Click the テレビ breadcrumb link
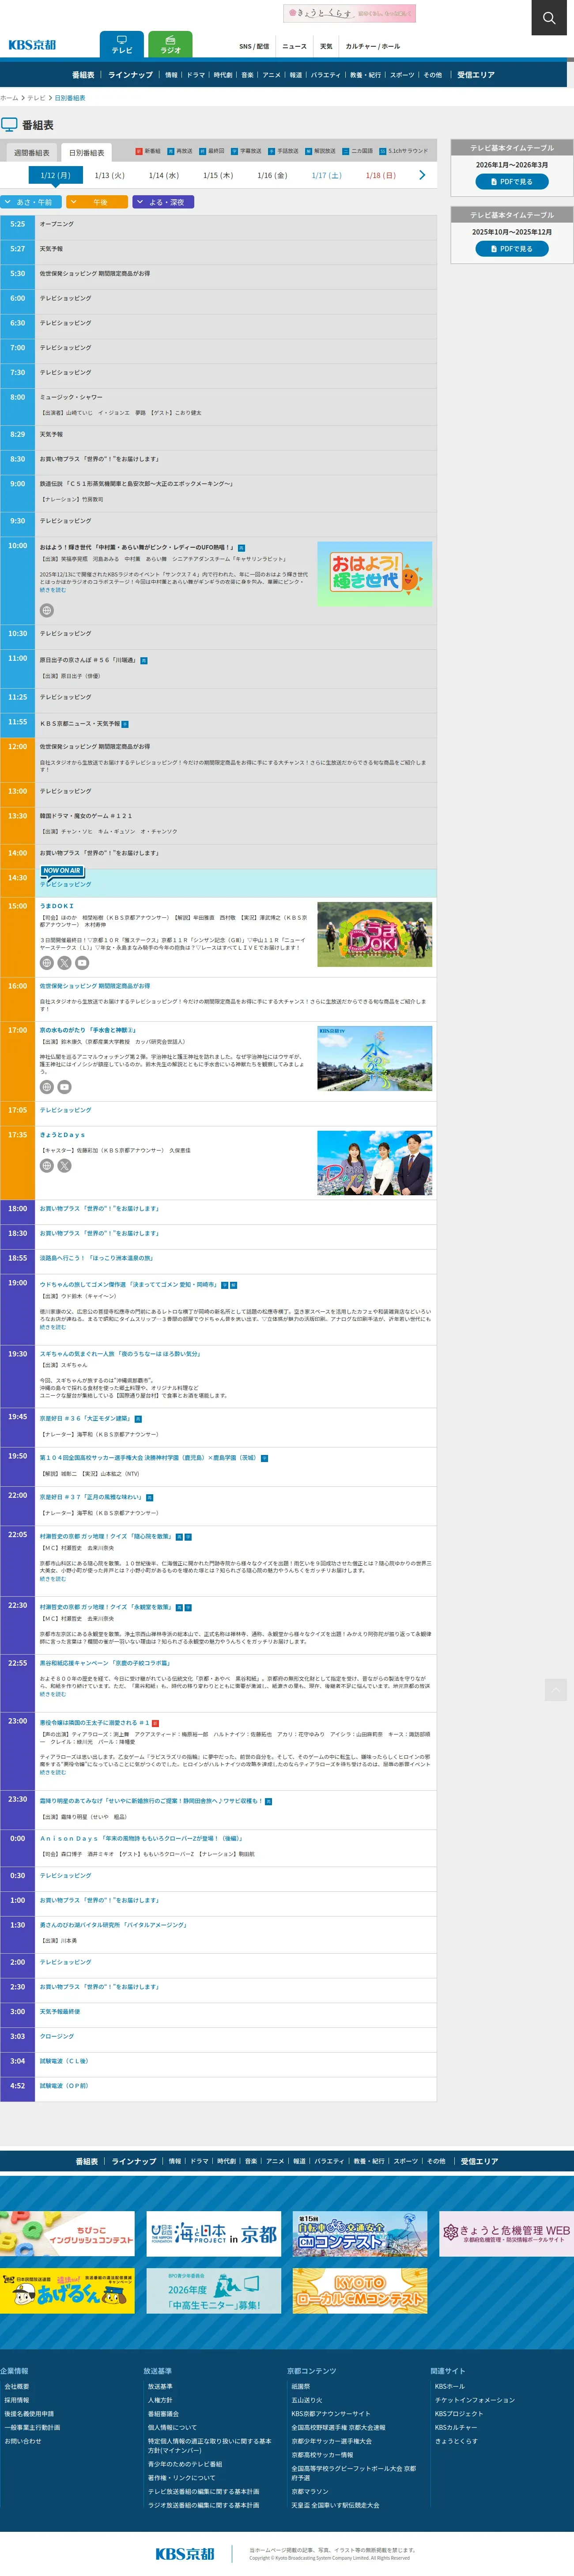The height and width of the screenshot is (2576, 574). click(x=36, y=98)
